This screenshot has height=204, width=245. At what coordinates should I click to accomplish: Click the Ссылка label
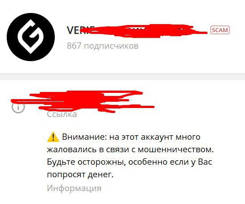click(62, 114)
